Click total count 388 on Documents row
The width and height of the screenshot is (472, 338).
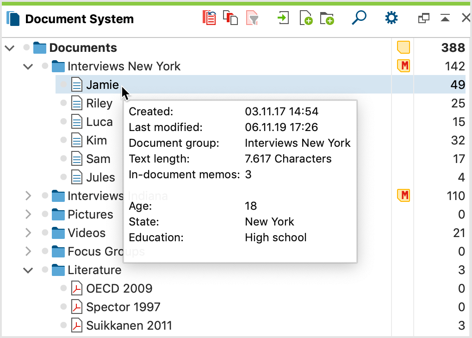pos(453,48)
